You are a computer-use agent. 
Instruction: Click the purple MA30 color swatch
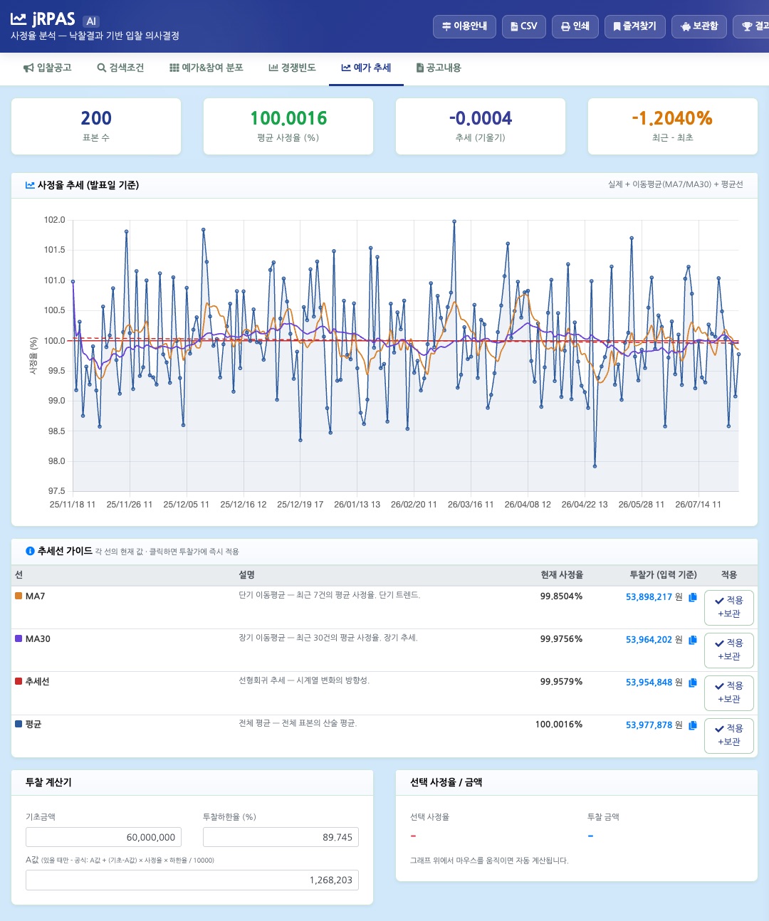click(19, 638)
